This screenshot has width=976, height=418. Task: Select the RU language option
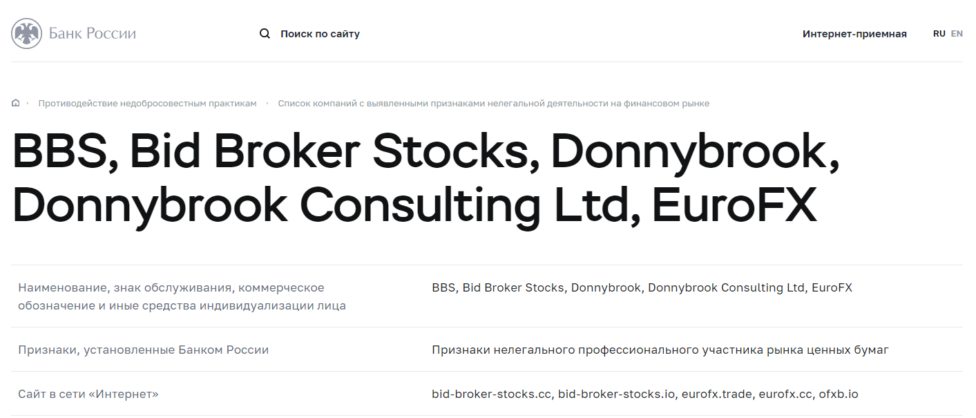point(939,33)
